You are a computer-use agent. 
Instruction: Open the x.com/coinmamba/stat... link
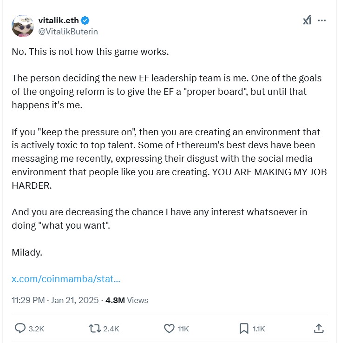point(66,279)
